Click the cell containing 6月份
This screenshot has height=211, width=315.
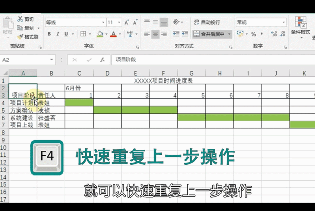(x=79, y=88)
